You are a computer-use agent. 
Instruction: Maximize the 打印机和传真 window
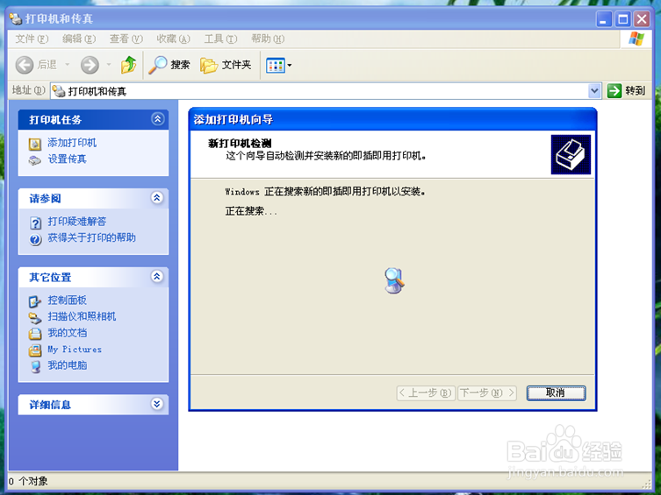[622, 19]
